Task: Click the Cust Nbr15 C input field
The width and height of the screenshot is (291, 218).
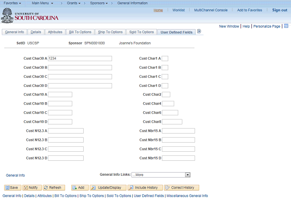Action: 178,149
